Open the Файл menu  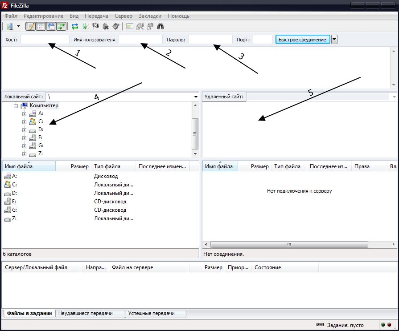click(x=11, y=16)
